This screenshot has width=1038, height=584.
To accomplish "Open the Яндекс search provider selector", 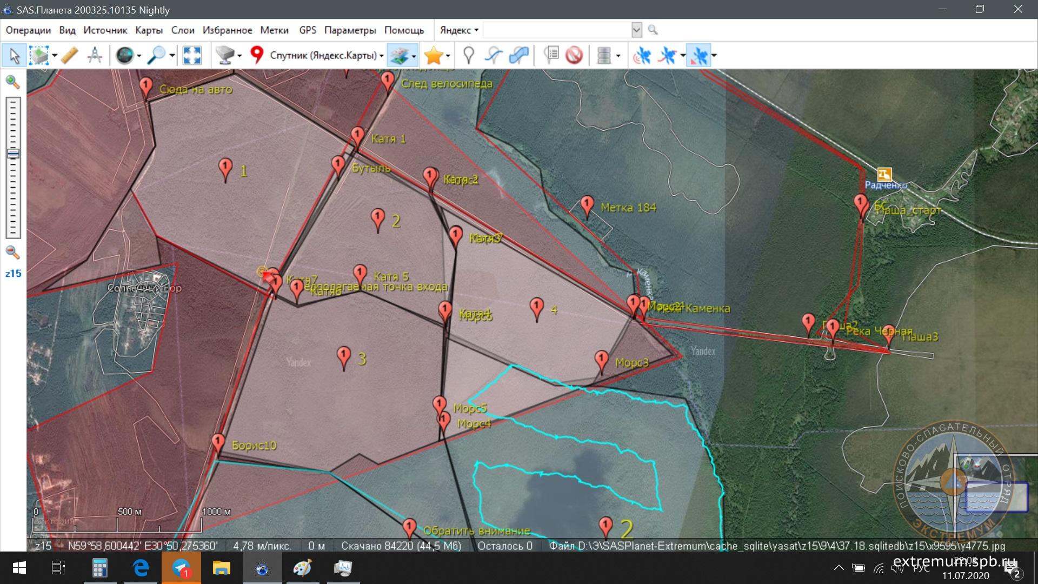I will 459,30.
